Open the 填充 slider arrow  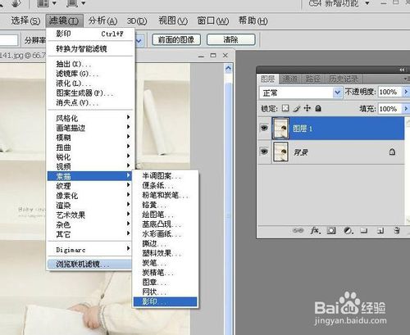coord(406,109)
